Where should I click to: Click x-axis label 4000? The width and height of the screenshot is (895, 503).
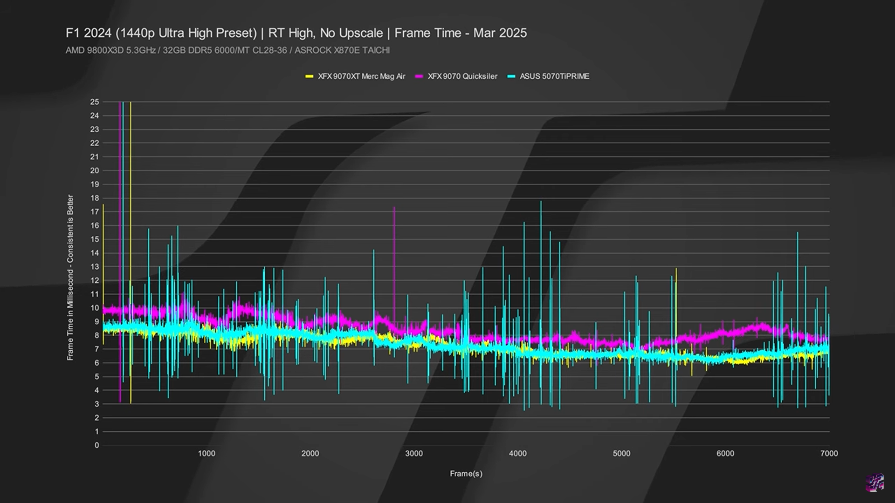pos(518,454)
